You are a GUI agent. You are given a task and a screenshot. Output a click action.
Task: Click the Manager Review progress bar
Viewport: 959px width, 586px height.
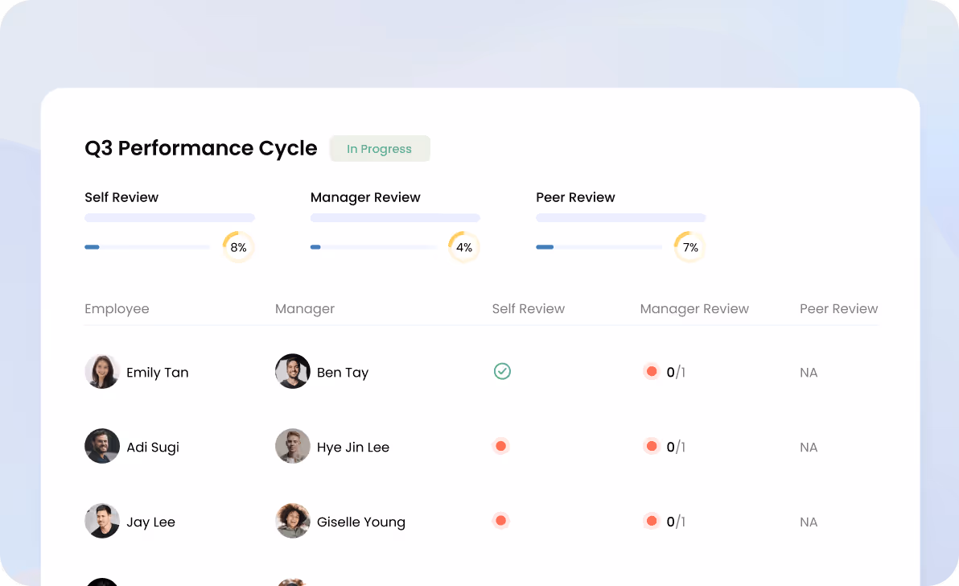[373, 247]
